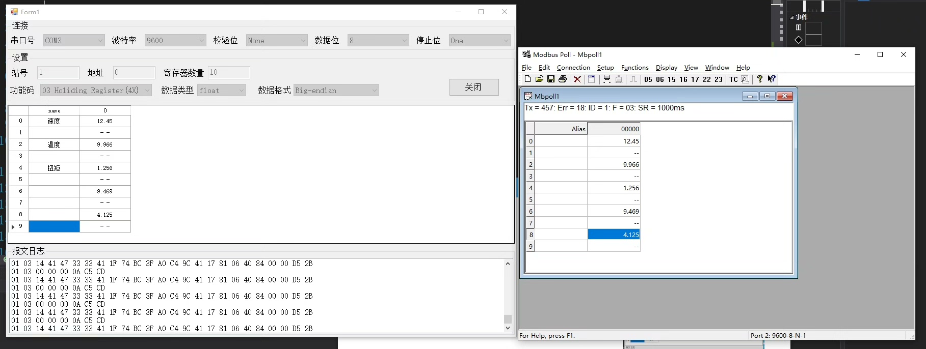Open the File menu in Modbus Poll

pos(526,67)
